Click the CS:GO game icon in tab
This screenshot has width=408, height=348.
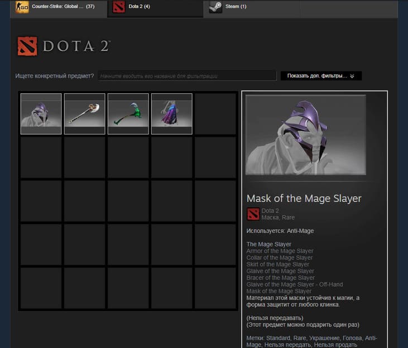coord(22,7)
